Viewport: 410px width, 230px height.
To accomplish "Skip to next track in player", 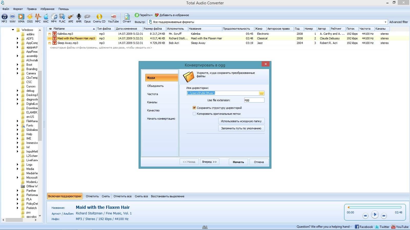I will pyautogui.click(x=384, y=216).
